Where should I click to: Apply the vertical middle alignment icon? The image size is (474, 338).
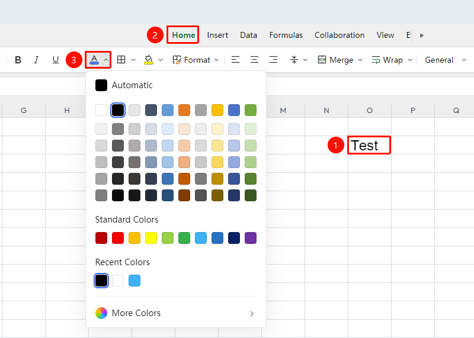pyautogui.click(x=294, y=60)
